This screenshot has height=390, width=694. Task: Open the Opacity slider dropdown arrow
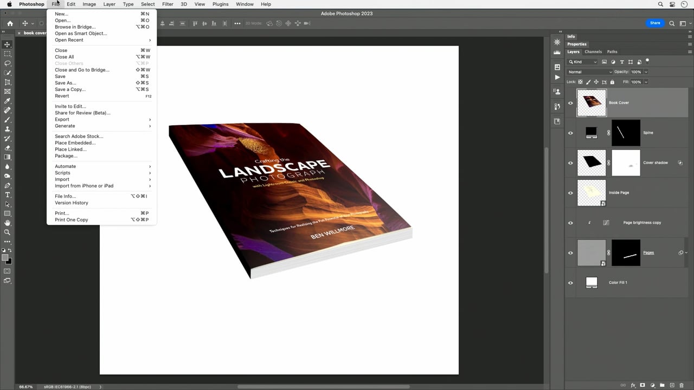[646, 72]
